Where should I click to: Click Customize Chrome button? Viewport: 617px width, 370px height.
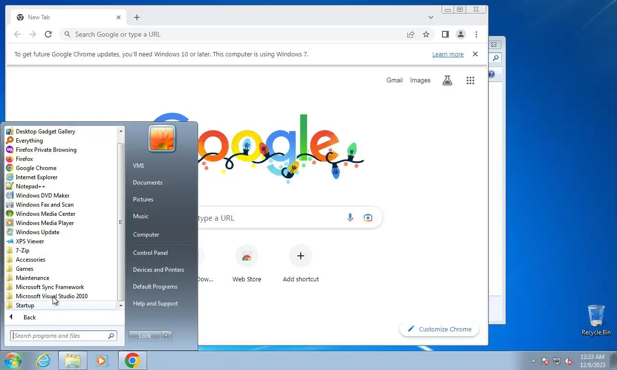pos(439,329)
